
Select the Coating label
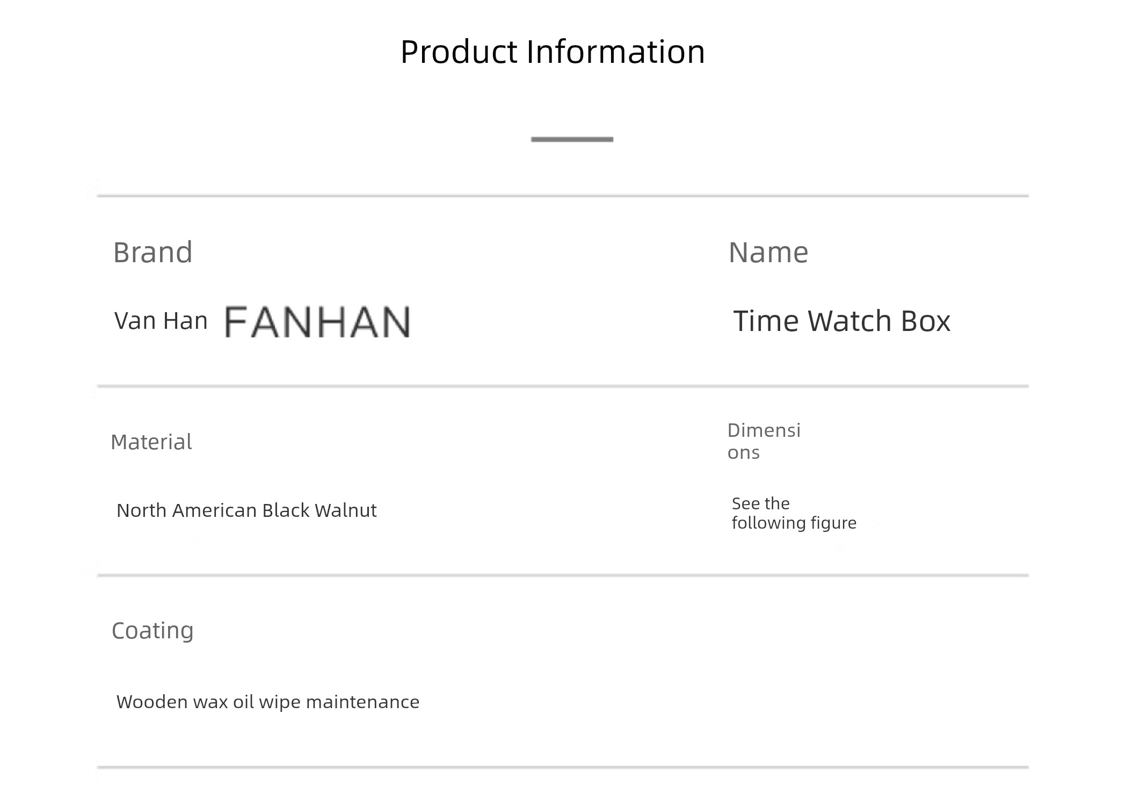click(152, 631)
